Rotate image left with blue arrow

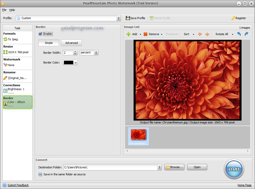239,34
